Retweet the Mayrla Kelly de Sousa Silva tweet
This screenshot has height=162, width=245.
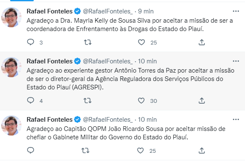coord(88,42)
